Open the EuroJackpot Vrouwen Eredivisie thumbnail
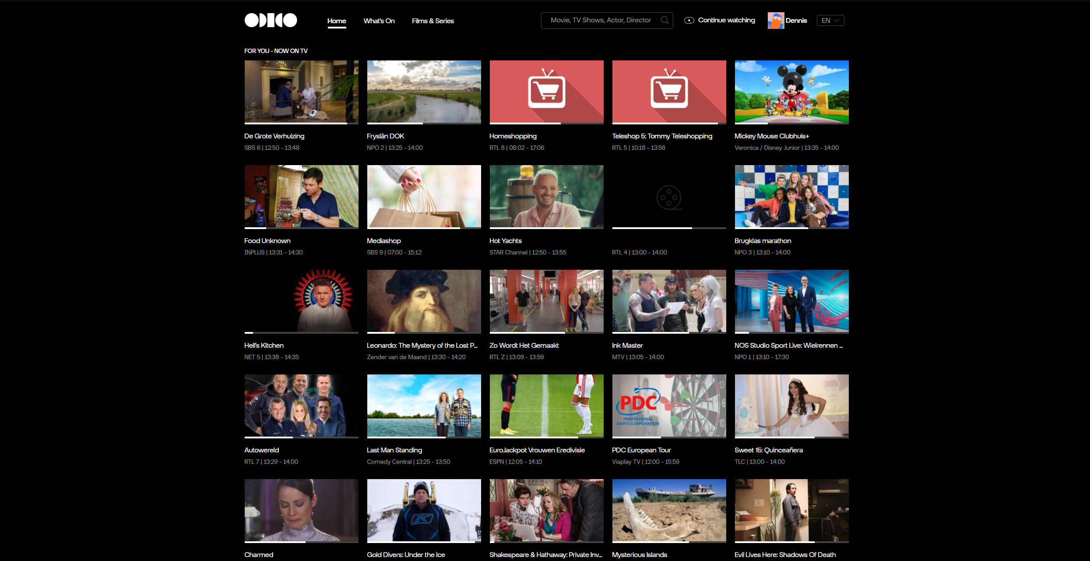 (546, 406)
